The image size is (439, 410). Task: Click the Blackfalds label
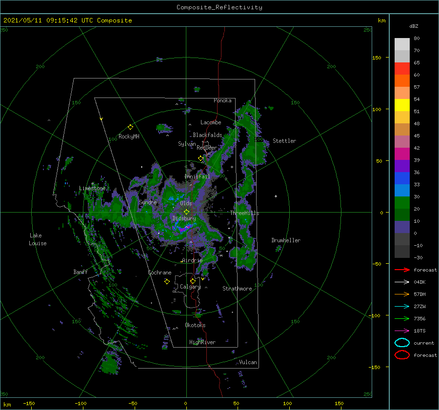[207, 135]
